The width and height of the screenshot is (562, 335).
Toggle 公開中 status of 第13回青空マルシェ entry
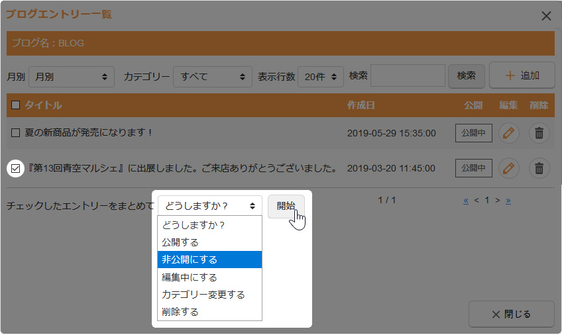(x=473, y=168)
